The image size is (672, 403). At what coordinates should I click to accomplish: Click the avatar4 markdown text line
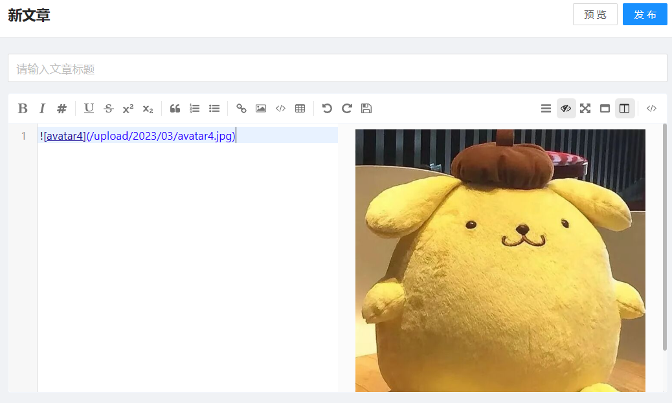point(188,136)
